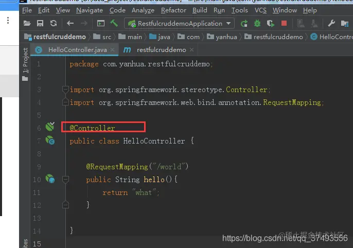Click the main breadcrumb folder

[130, 37]
